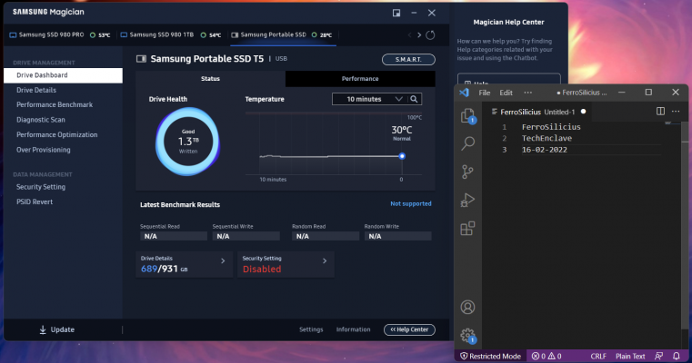This screenshot has height=363, width=692.
Task: Open Security Setting in sidebar
Action: (41, 187)
